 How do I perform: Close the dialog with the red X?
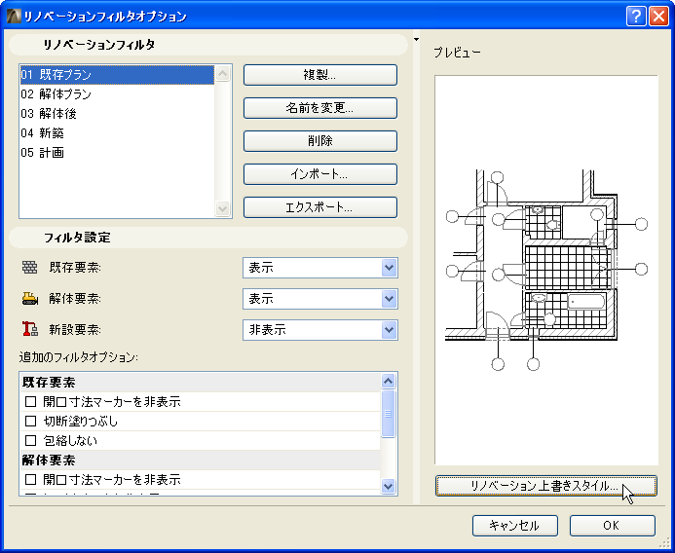pos(658,17)
